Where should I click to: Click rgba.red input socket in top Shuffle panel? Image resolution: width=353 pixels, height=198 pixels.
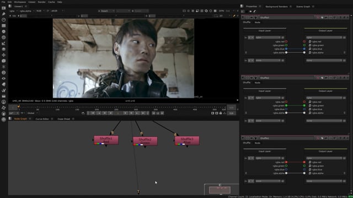click(x=286, y=42)
